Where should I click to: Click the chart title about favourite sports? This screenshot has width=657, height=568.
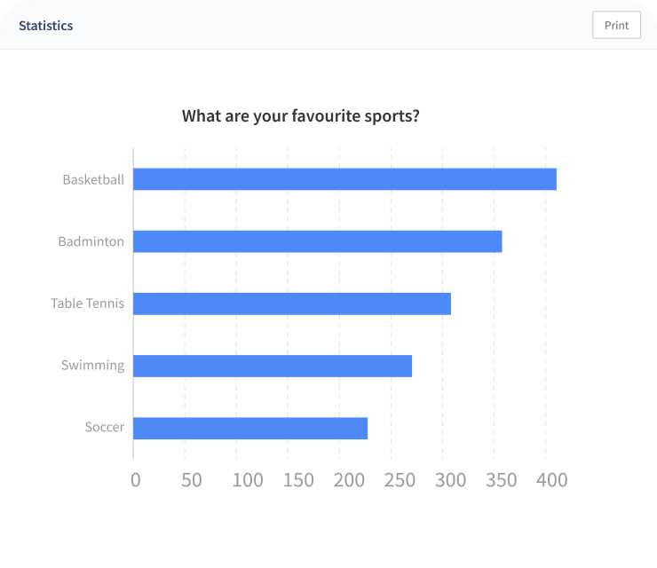point(301,116)
